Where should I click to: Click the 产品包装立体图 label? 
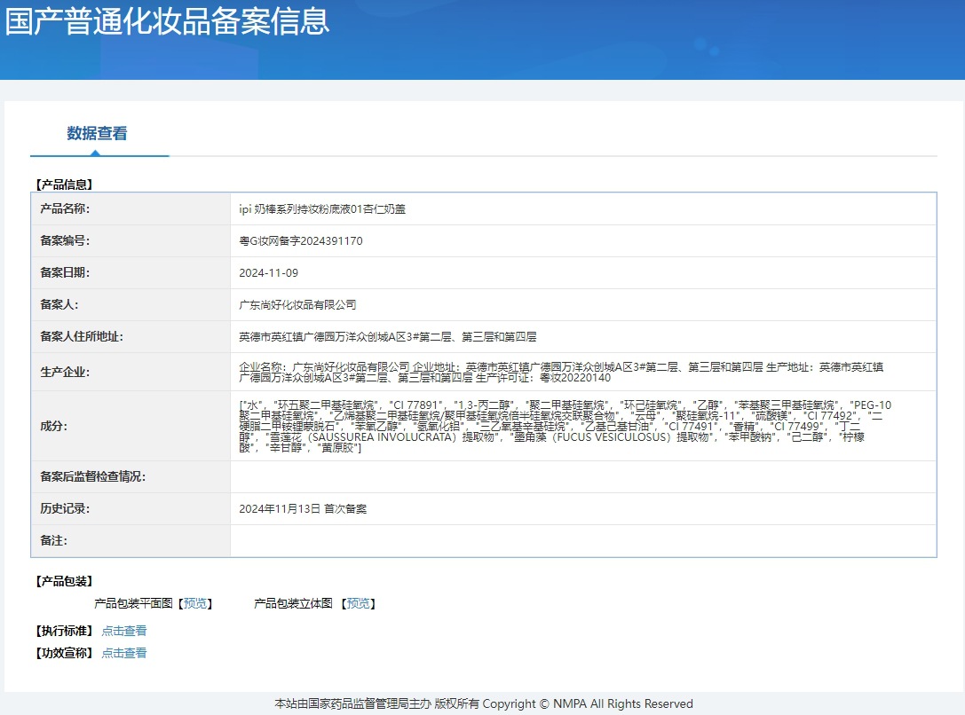click(x=294, y=604)
